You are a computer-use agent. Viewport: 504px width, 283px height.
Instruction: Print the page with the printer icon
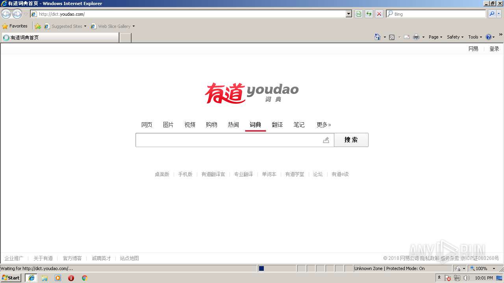(416, 37)
